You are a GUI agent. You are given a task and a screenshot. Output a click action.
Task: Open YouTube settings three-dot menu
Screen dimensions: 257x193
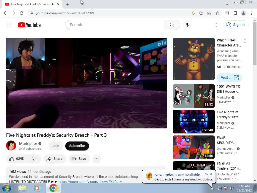(x=216, y=25)
